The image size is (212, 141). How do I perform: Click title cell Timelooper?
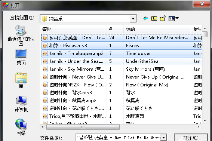pyautogui.click(x=138, y=53)
